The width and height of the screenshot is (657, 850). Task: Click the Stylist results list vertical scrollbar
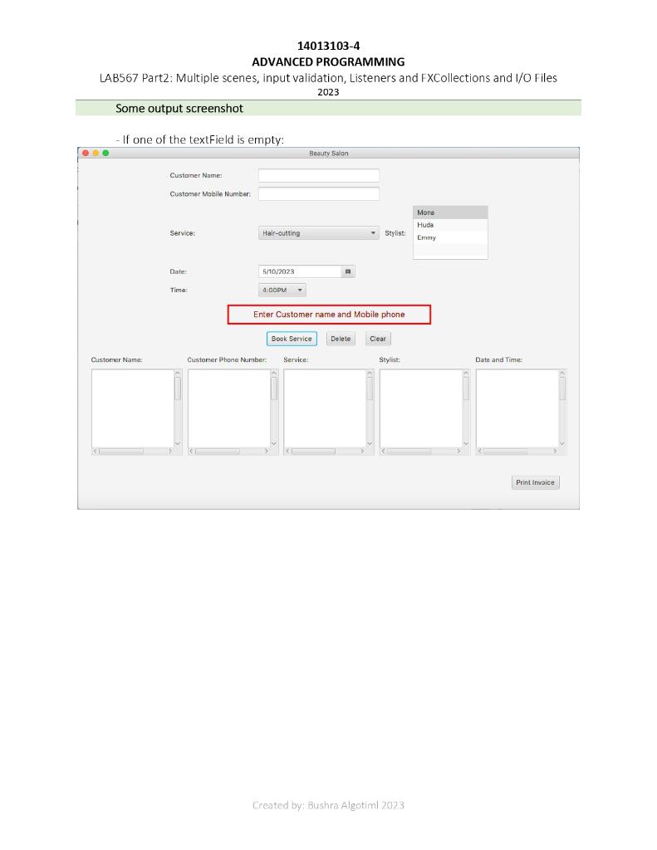point(466,408)
